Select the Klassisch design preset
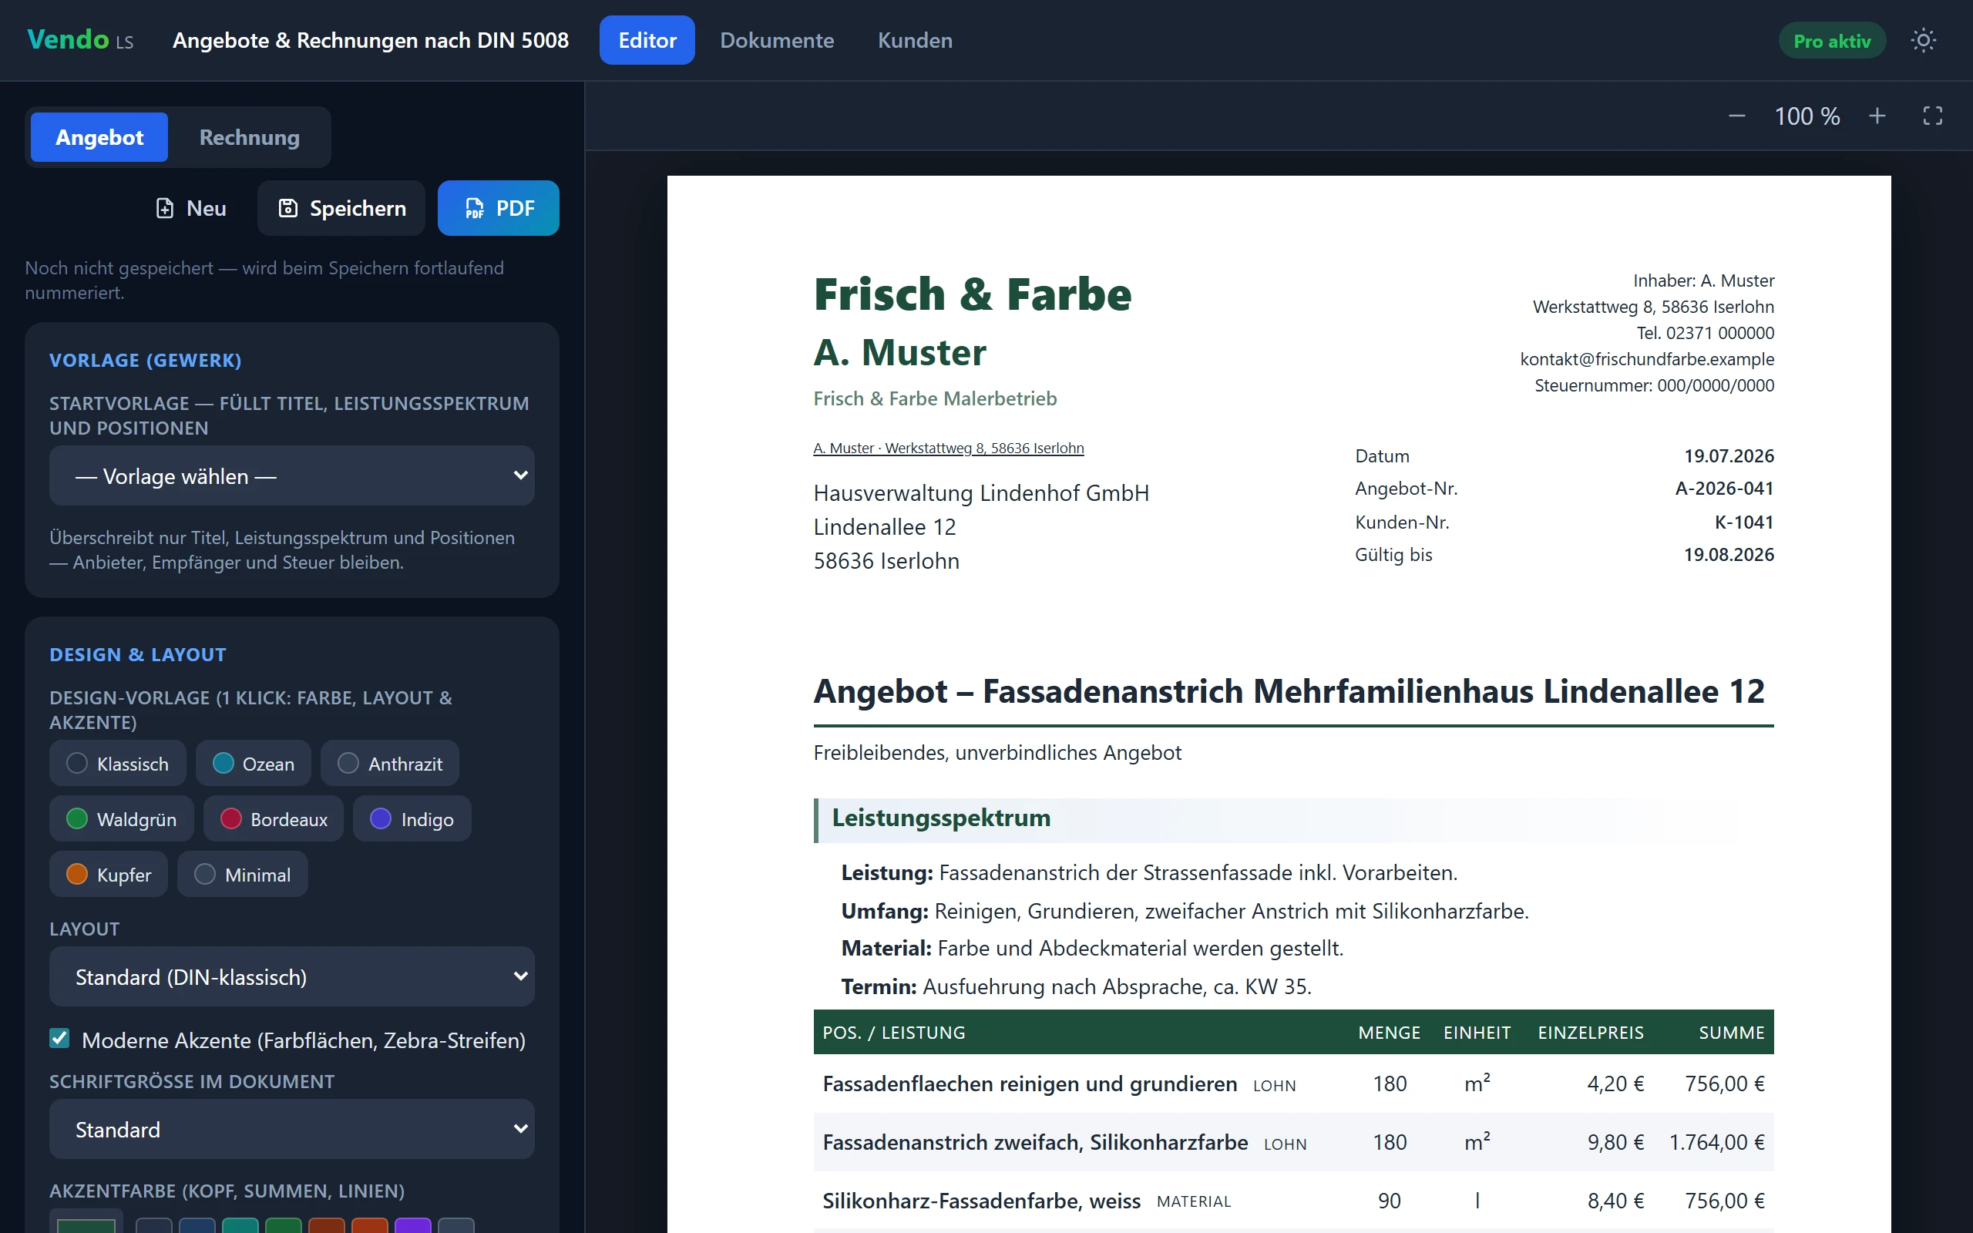This screenshot has width=1973, height=1233. [117, 763]
